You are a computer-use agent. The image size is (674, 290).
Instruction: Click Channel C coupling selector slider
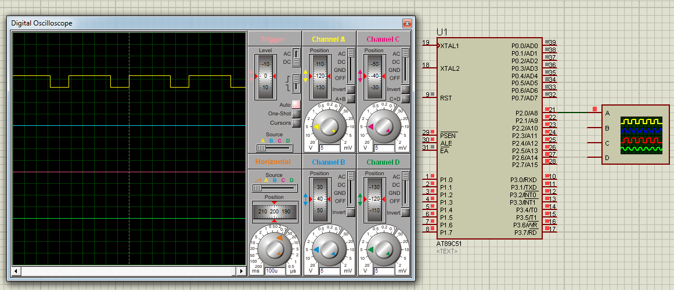click(x=405, y=66)
